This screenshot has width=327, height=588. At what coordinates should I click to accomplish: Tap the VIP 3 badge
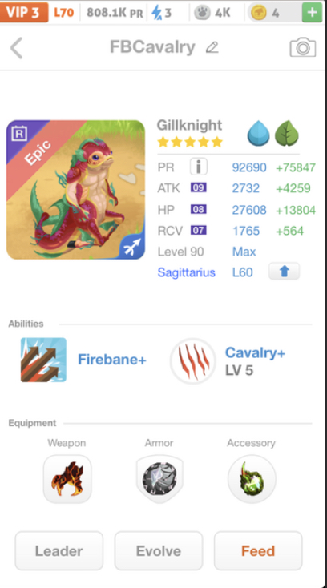[24, 12]
